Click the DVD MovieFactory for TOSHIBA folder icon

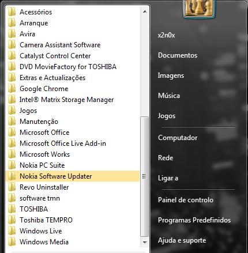click(x=12, y=67)
